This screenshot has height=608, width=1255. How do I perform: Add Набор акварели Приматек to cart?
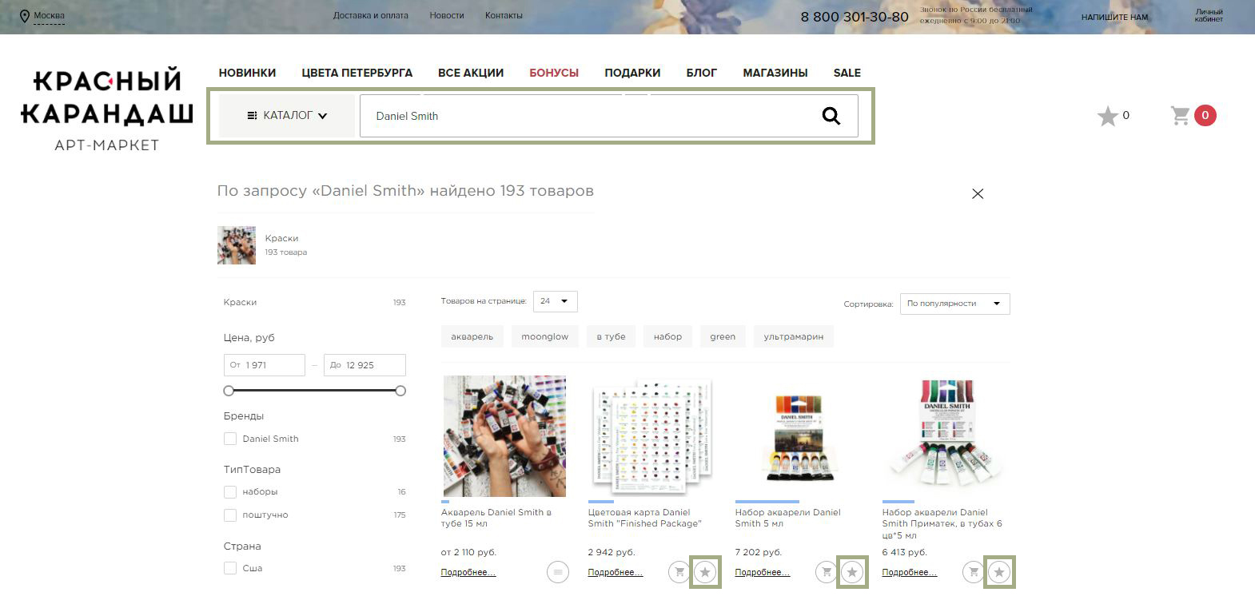coord(974,572)
